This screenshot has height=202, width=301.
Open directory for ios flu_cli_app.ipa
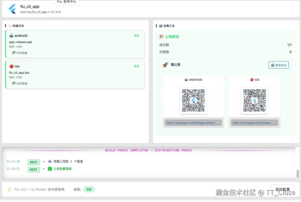pyautogui.click(x=20, y=84)
